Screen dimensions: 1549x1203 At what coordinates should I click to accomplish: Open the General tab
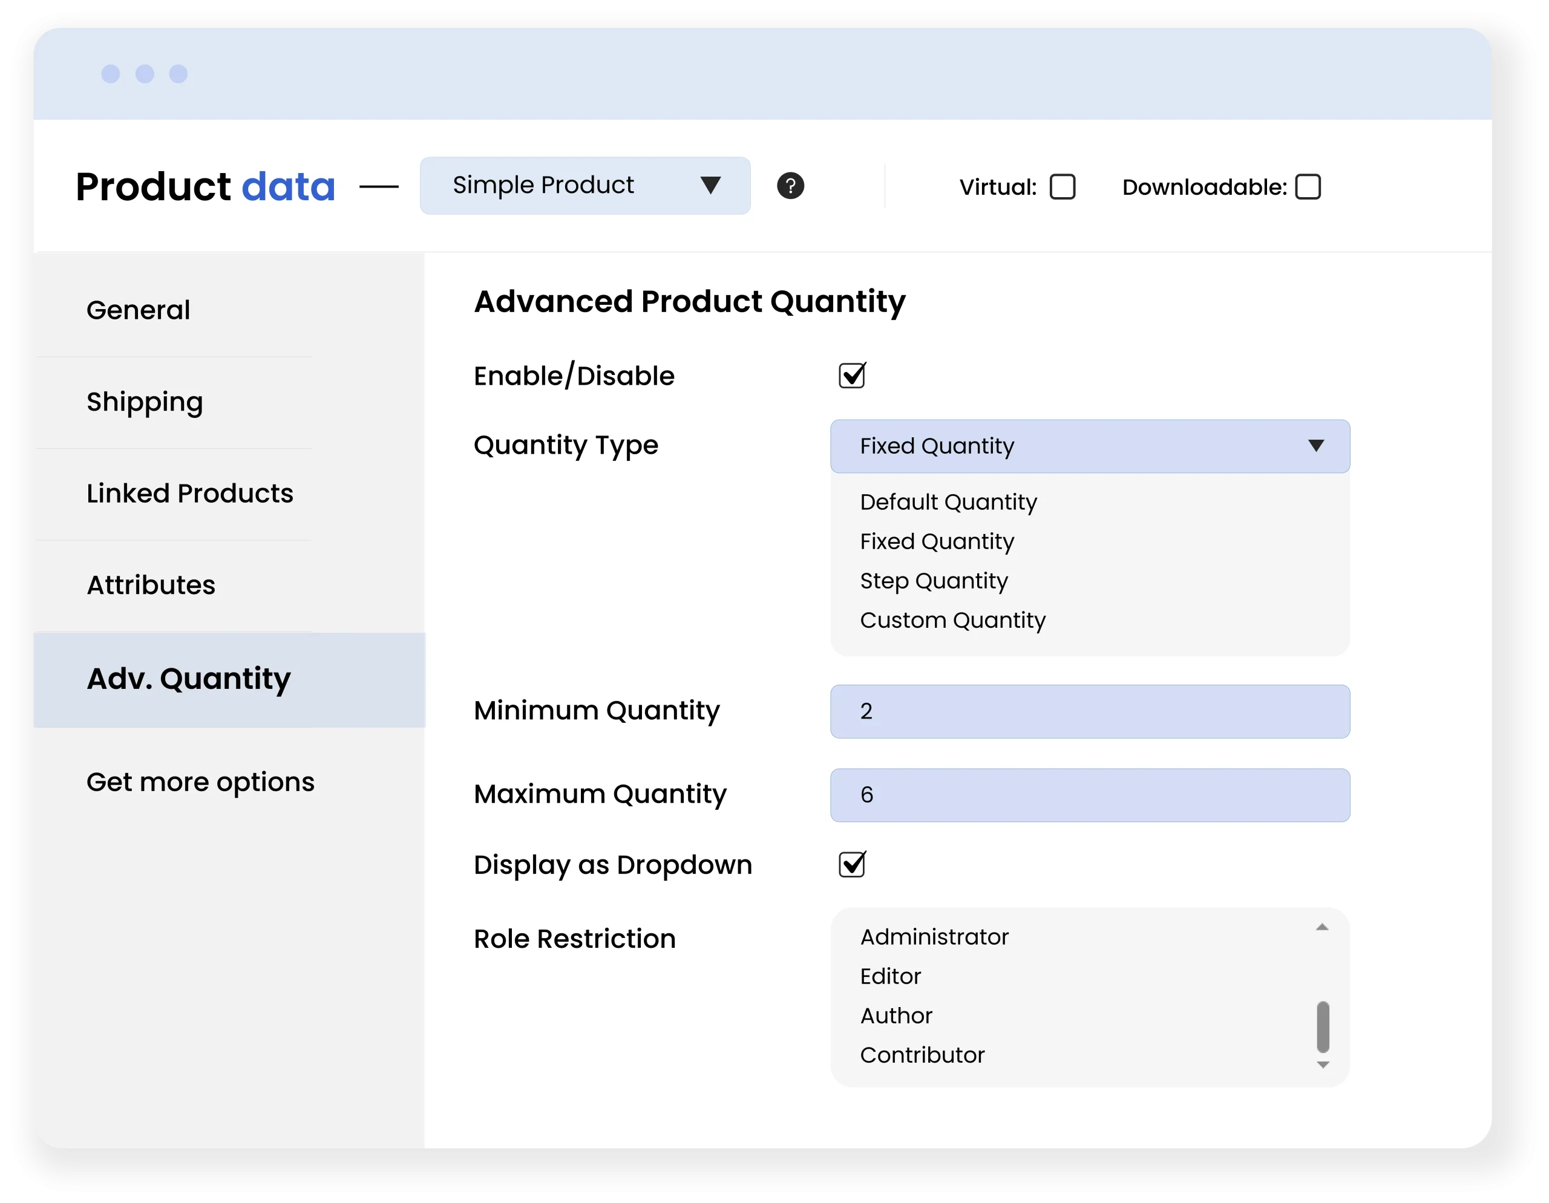[x=139, y=310]
